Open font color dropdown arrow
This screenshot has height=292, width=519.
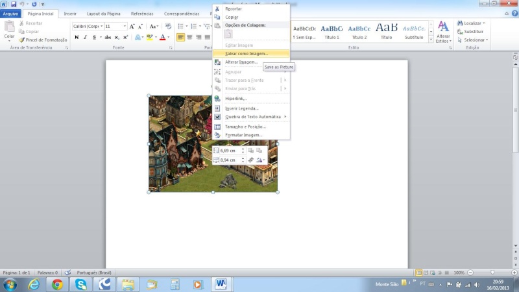click(169, 38)
